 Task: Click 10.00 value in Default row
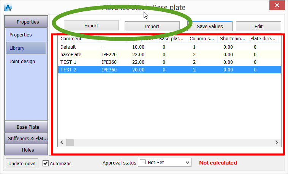tap(138, 47)
